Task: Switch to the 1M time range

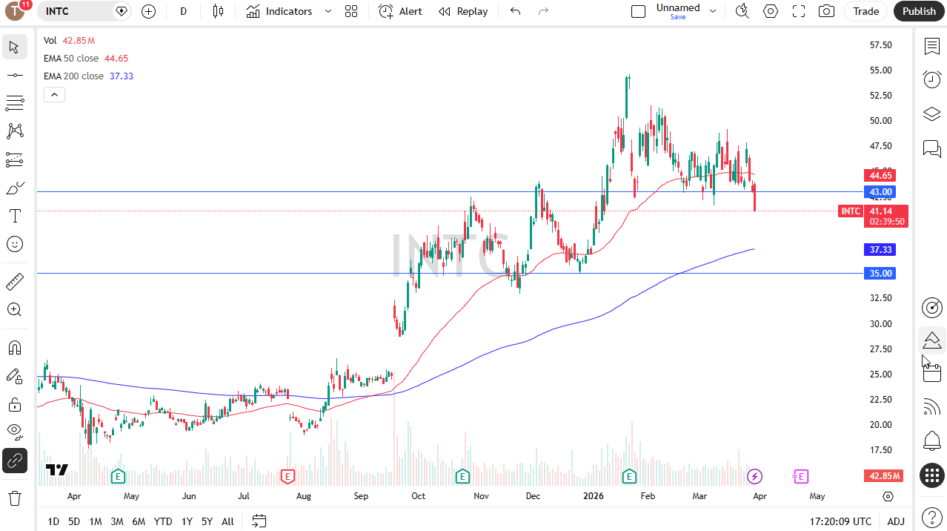Action: tap(96, 521)
